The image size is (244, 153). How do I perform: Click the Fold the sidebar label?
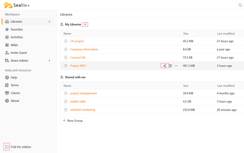point(21,147)
